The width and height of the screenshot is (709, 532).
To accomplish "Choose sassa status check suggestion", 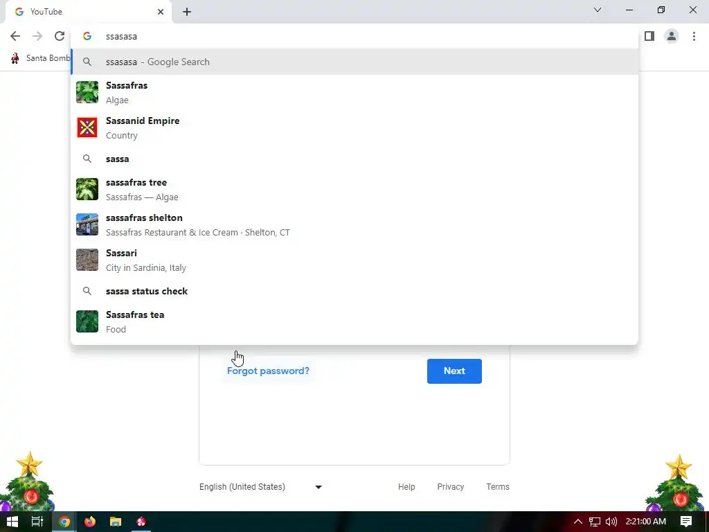I will [354, 291].
